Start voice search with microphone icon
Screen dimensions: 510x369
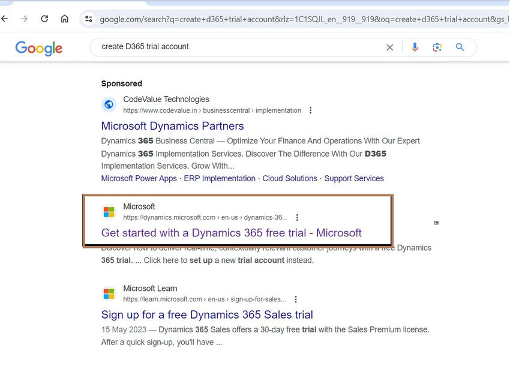[415, 47]
